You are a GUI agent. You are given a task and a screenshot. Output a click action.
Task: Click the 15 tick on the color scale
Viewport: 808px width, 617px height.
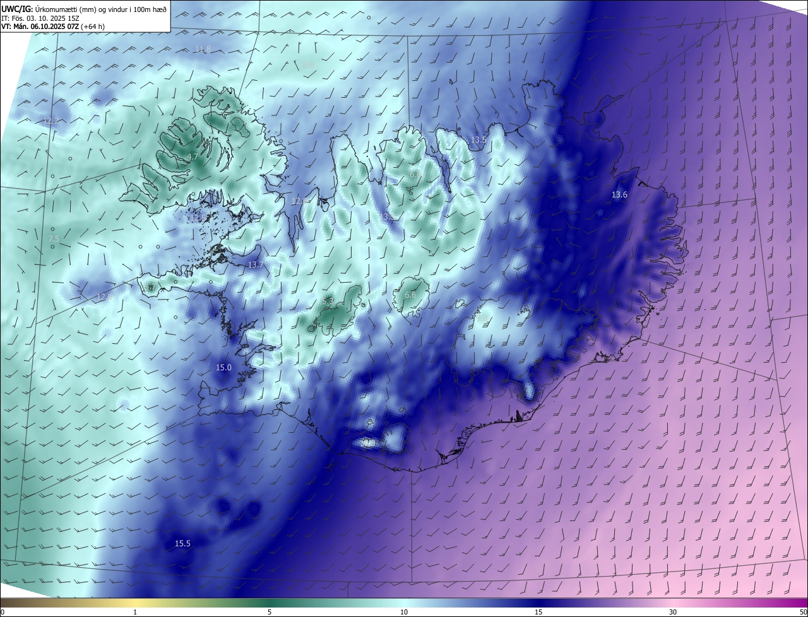[x=538, y=612]
